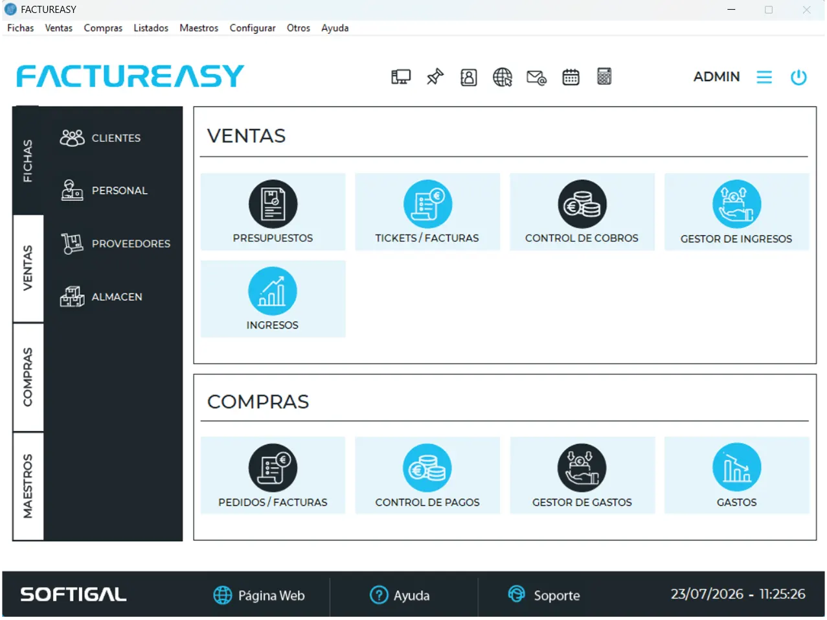The image size is (827, 620).
Task: Switch to the VENTAS vertical tab
Action: tap(28, 268)
